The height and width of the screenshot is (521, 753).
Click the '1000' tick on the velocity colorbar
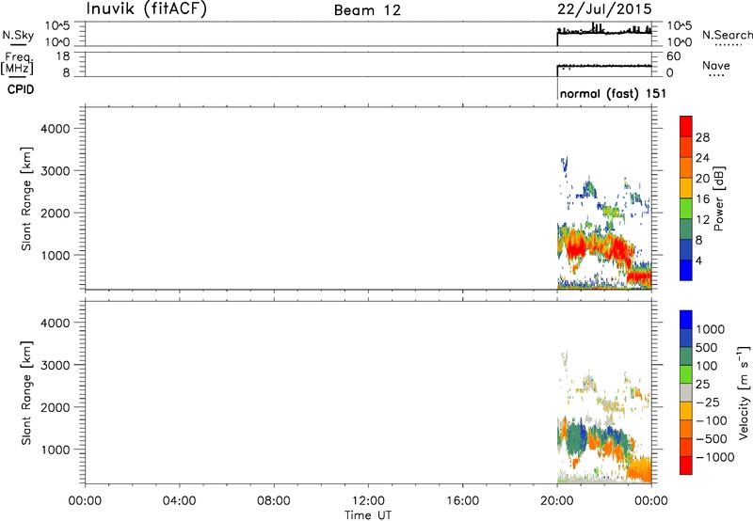711,329
